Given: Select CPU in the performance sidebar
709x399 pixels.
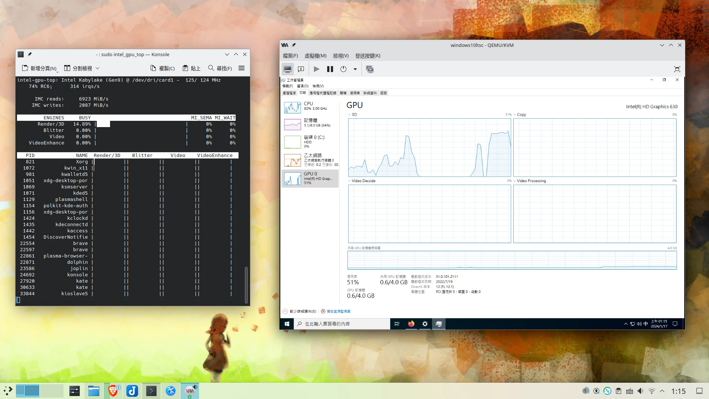Looking at the screenshot, I should (x=310, y=106).
